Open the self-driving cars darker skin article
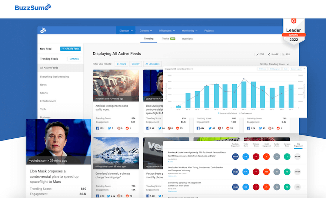326x198 pixels. [x=184, y=184]
